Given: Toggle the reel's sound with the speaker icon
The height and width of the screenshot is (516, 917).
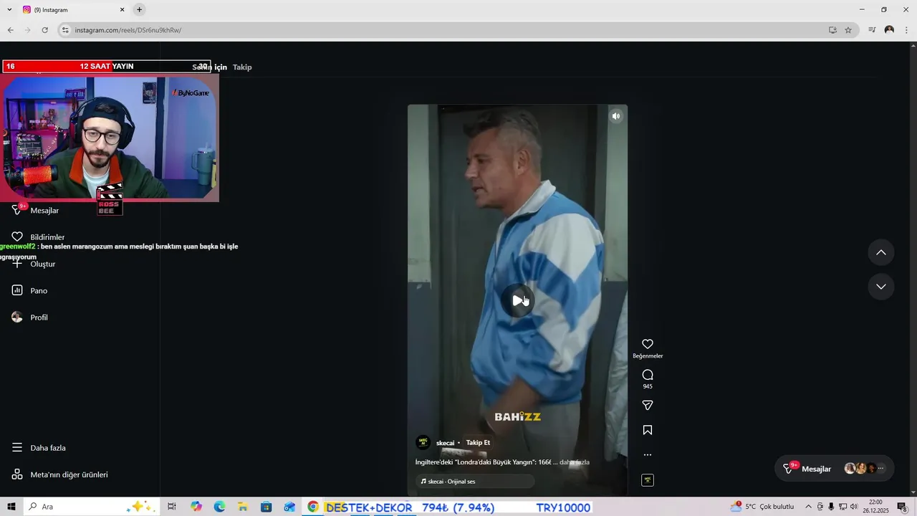Looking at the screenshot, I should [616, 116].
